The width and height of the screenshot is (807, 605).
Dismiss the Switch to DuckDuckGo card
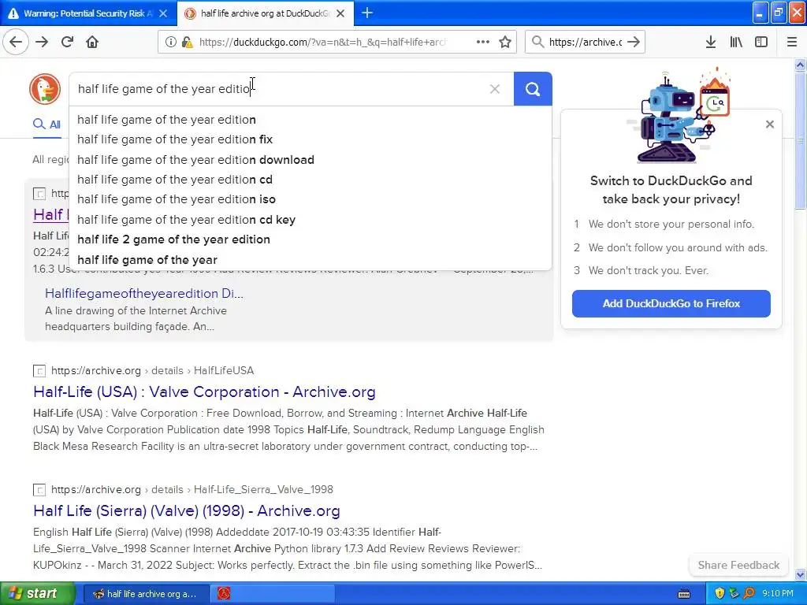click(x=769, y=124)
